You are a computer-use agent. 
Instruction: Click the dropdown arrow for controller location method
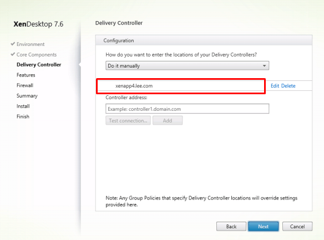coord(264,66)
